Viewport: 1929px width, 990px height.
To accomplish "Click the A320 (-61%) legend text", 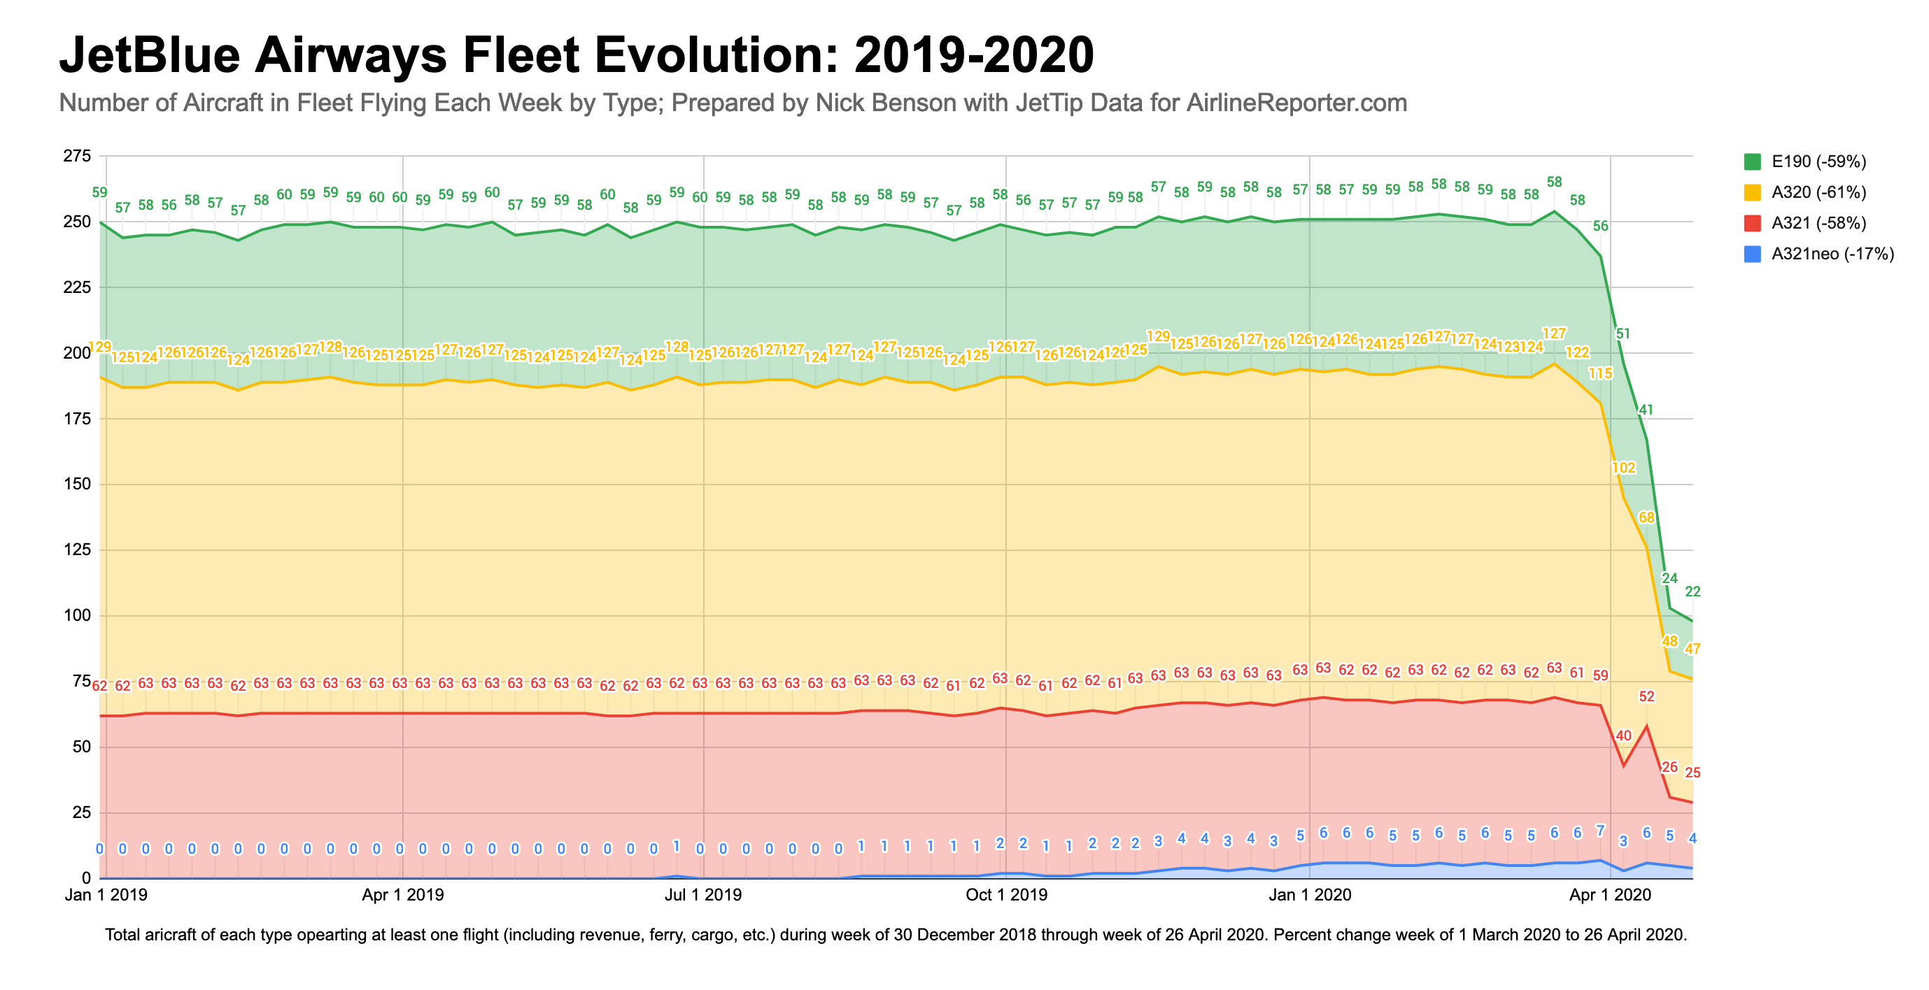I will click(x=1819, y=192).
